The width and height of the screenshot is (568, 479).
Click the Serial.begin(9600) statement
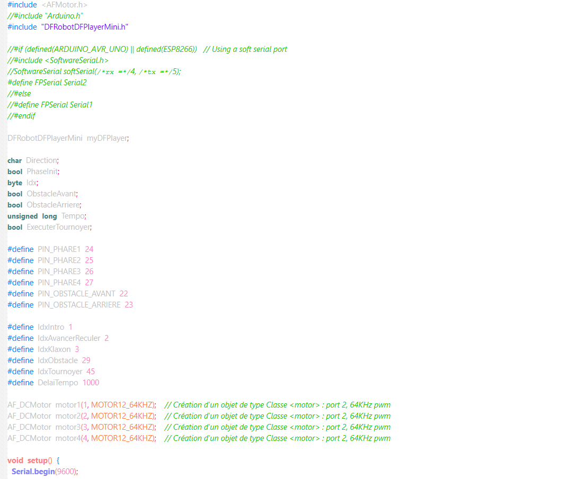pyautogui.click(x=45, y=472)
